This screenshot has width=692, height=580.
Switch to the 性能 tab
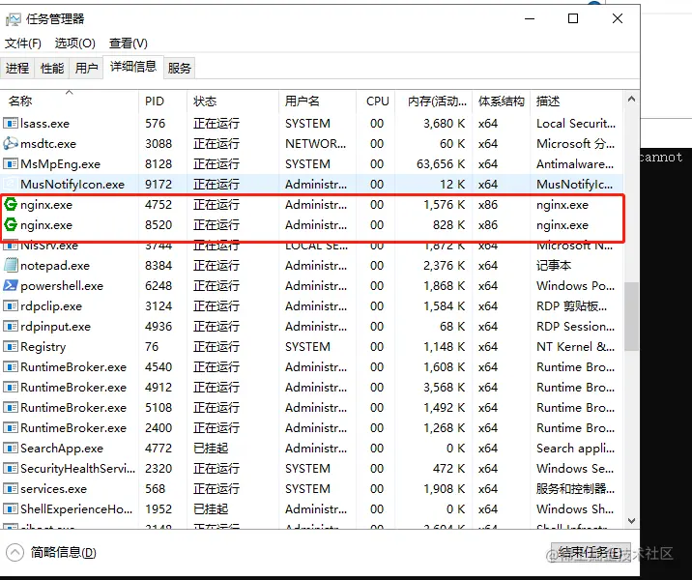(x=51, y=68)
